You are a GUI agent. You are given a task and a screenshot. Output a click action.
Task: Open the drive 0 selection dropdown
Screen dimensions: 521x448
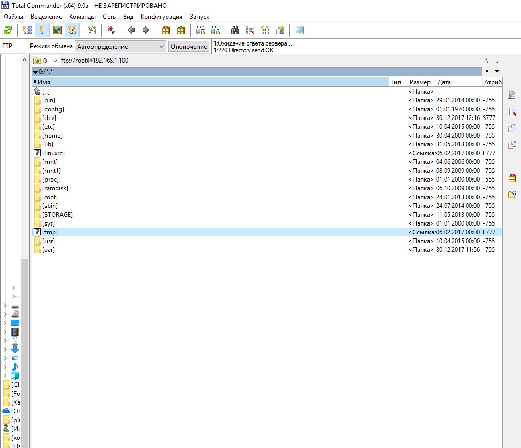point(45,61)
